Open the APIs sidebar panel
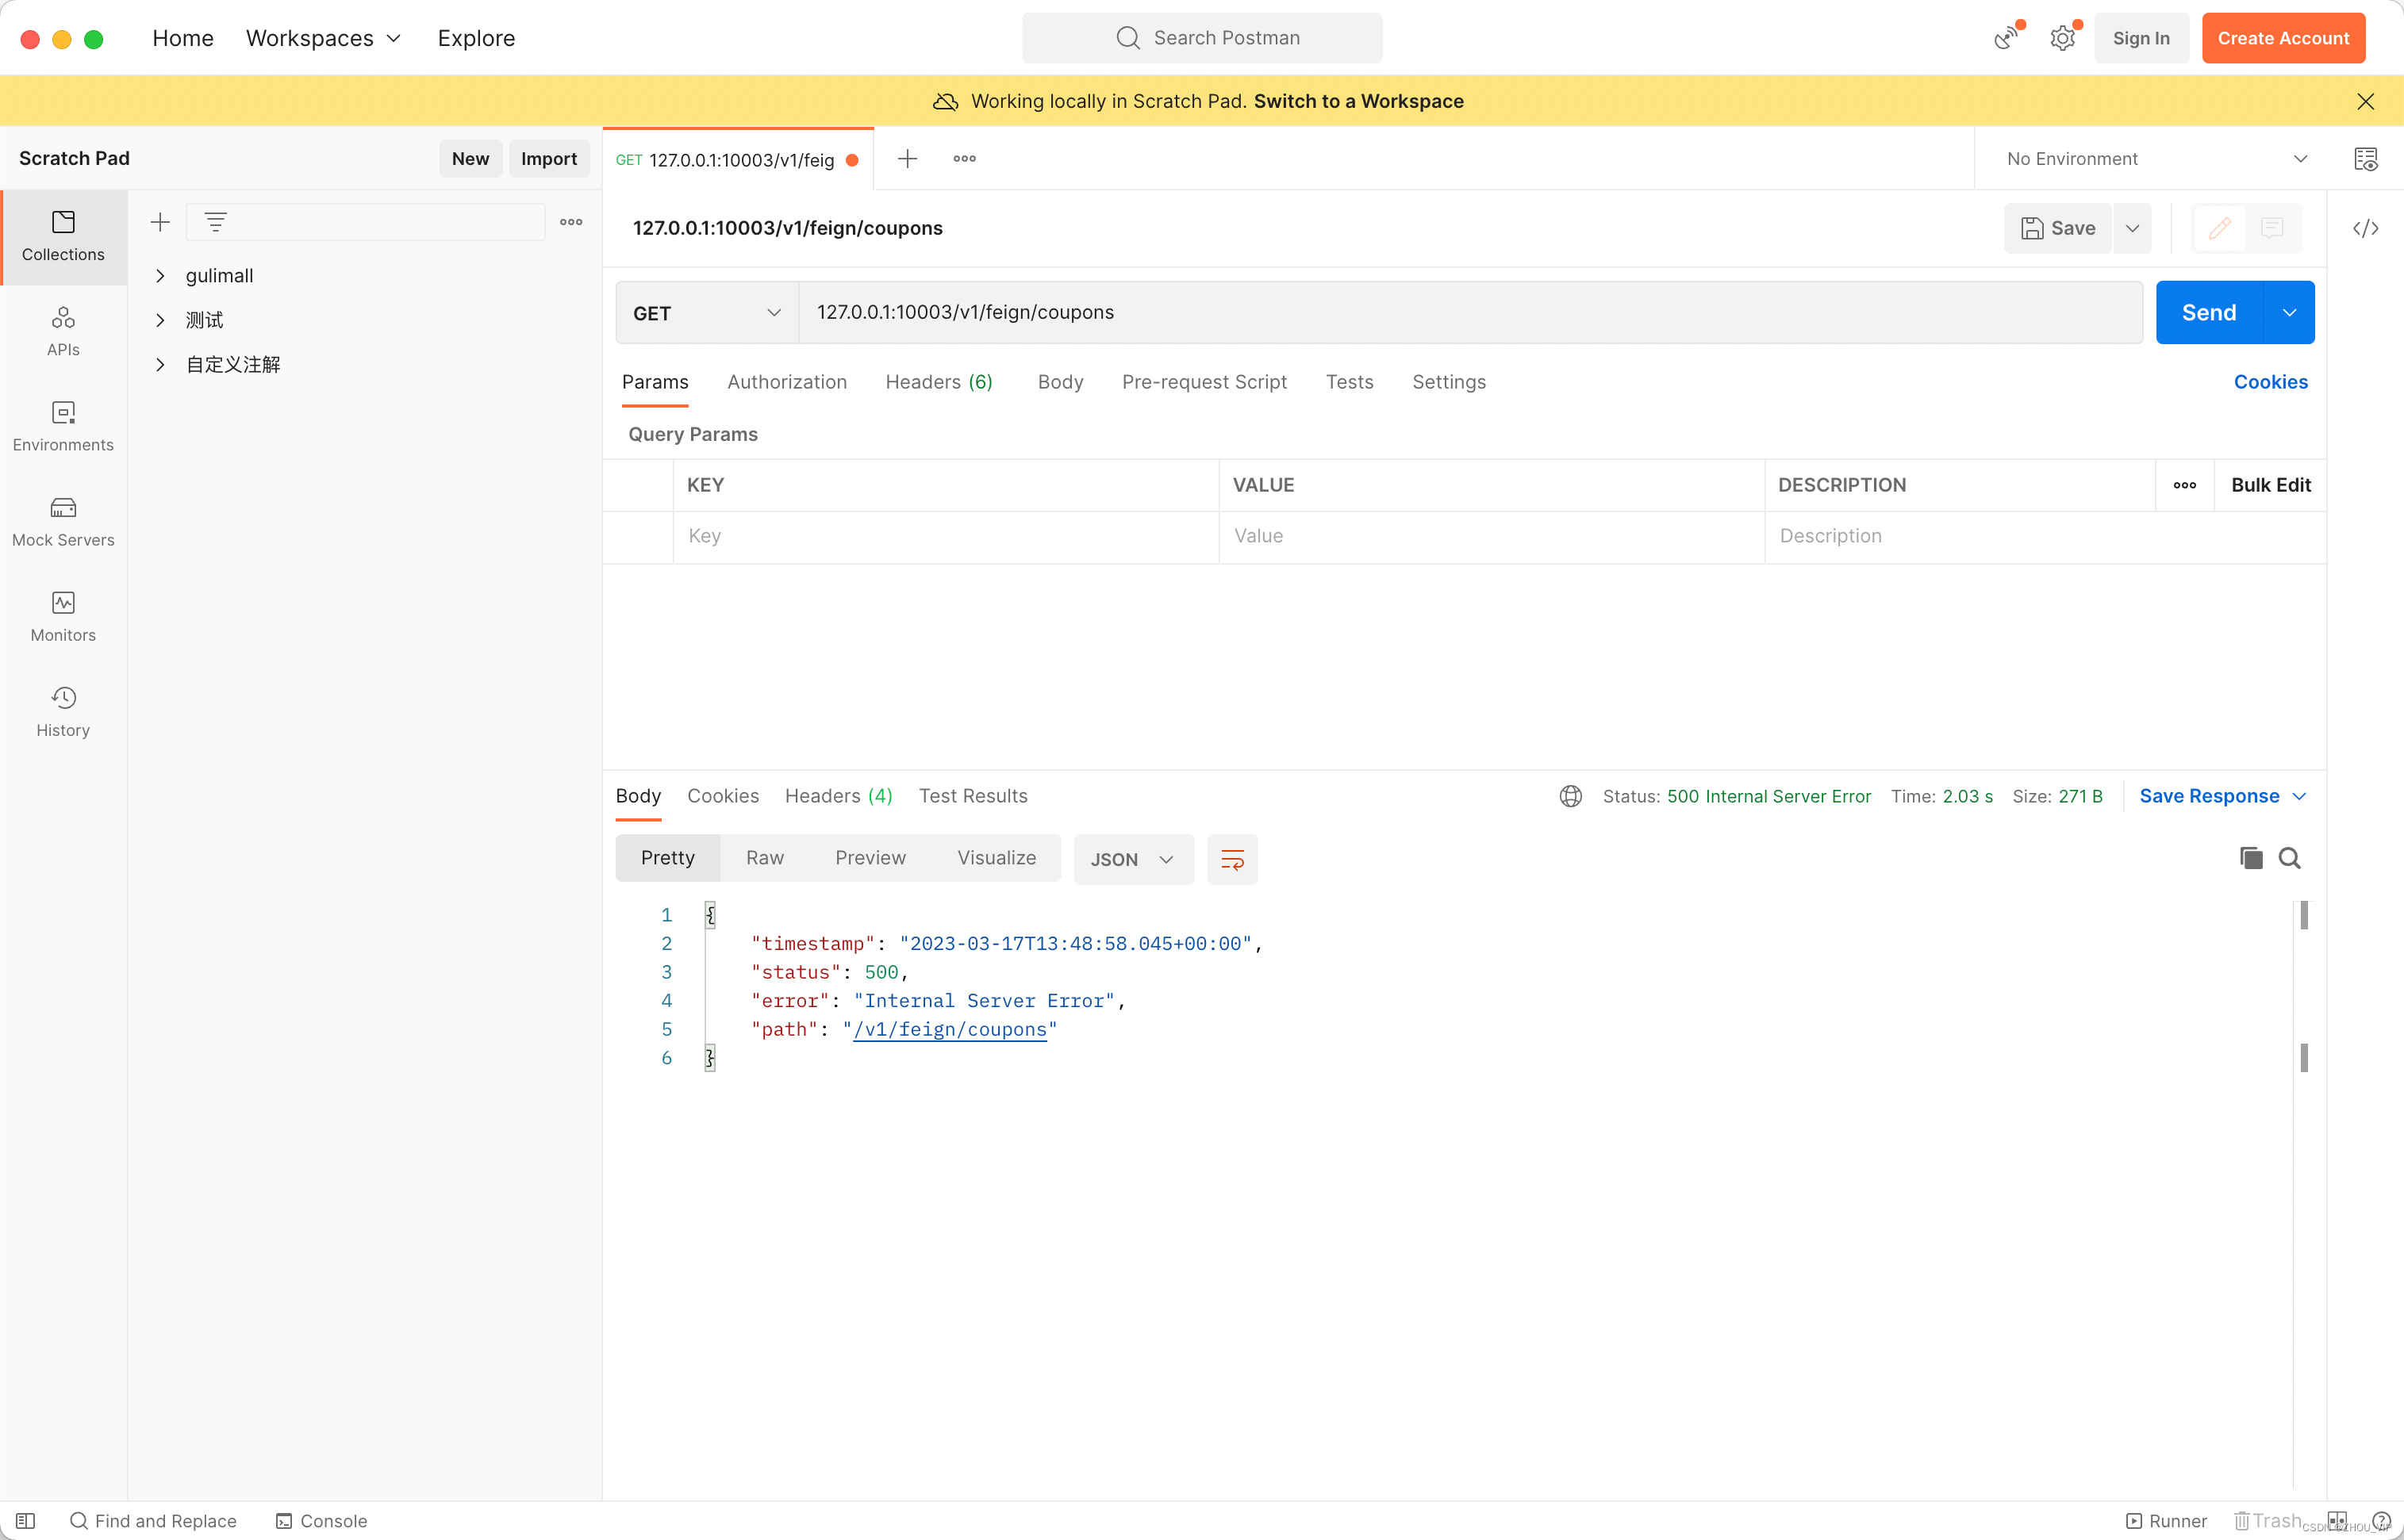Screen dimensions: 2404x1540 point(63,332)
